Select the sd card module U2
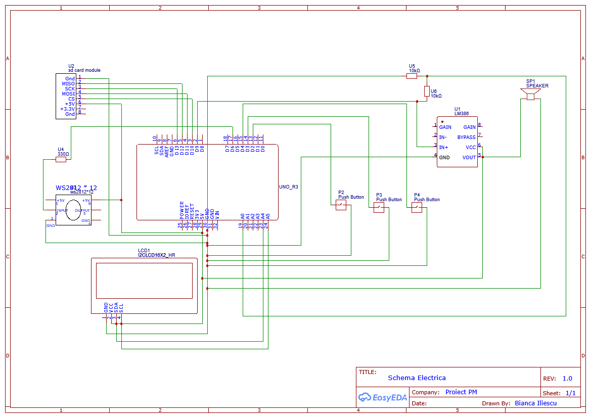This screenshot has width=591, height=418. (x=66, y=96)
